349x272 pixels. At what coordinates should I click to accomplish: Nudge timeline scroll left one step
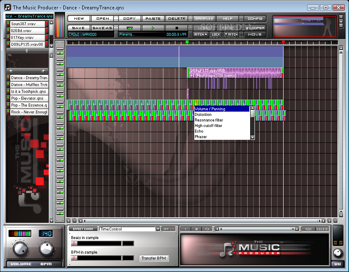84,221
